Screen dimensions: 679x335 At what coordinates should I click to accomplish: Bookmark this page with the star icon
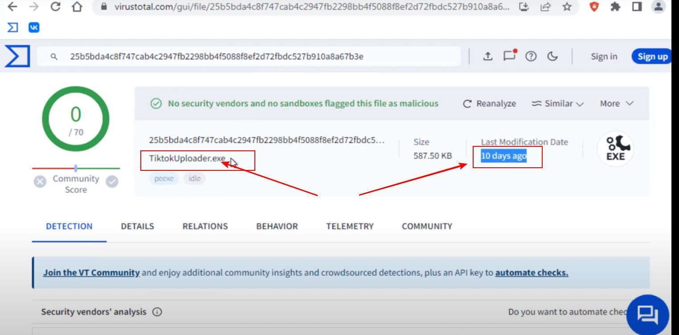567,7
